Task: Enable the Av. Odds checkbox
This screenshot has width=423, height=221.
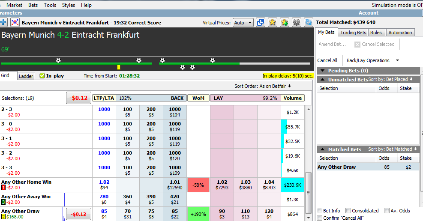Action: 387,210
